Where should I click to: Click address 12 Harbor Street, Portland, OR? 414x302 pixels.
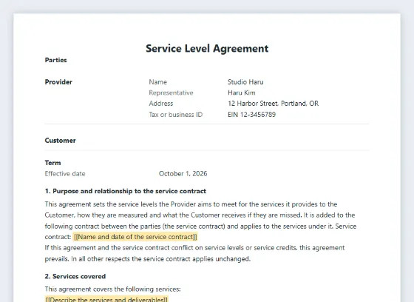tap(273, 104)
